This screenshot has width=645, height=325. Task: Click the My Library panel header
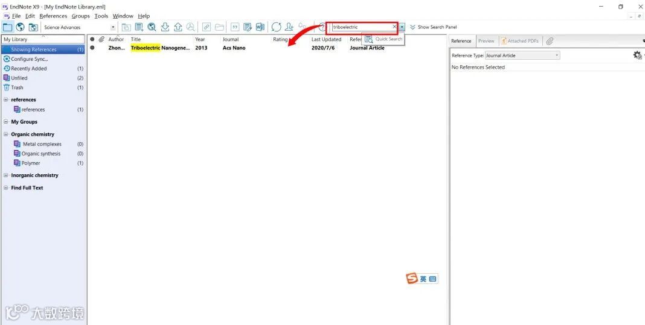(x=43, y=39)
